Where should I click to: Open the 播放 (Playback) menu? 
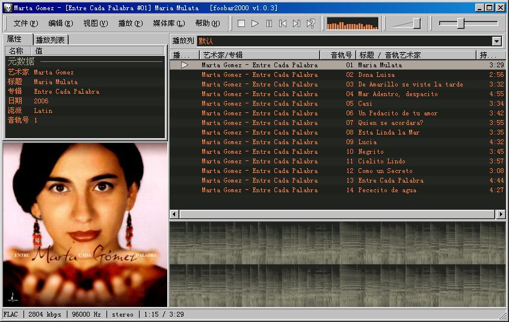pos(130,23)
